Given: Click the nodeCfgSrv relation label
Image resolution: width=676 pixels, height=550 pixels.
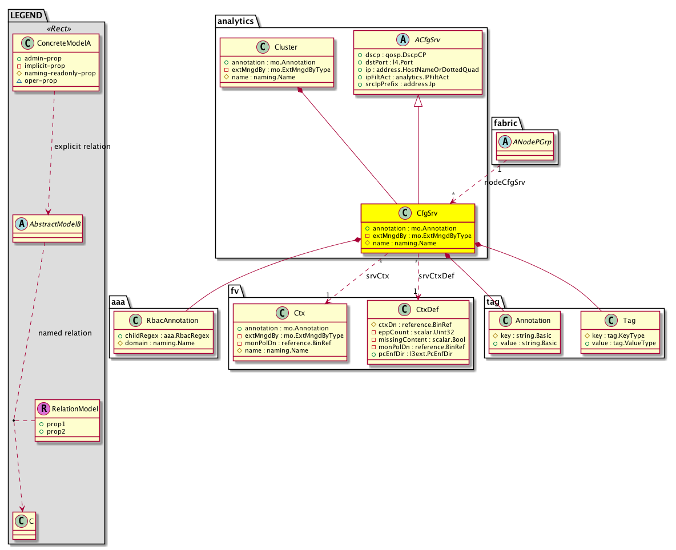Looking at the screenshot, I should (504, 183).
